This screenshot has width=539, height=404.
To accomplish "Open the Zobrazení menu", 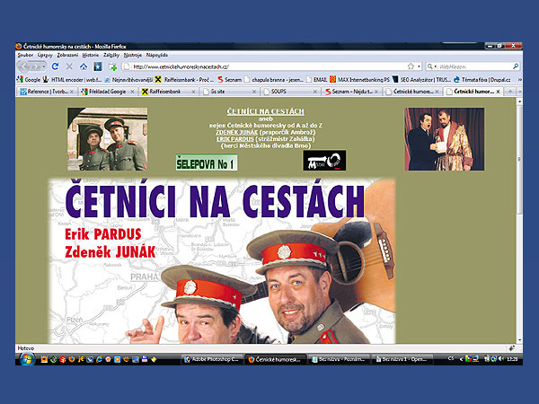I will click(67, 55).
